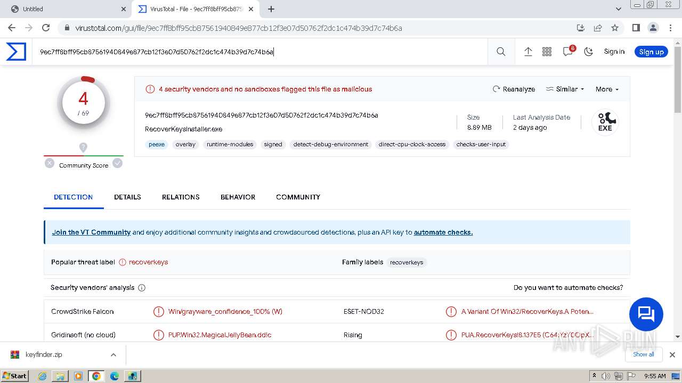Expand the Similar dropdown
Screen dimensions: 682x383
tap(565, 89)
